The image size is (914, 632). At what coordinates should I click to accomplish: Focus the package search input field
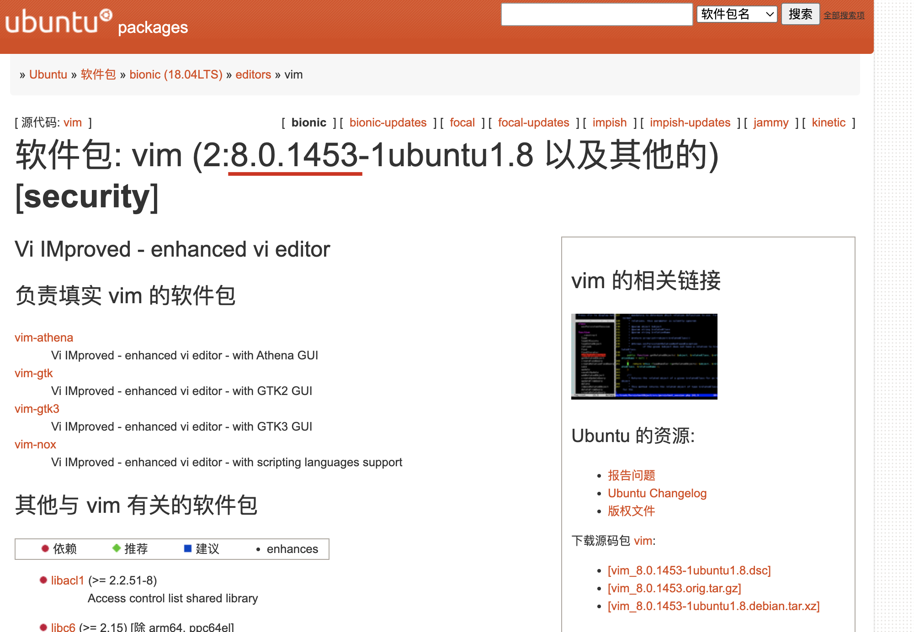click(596, 14)
